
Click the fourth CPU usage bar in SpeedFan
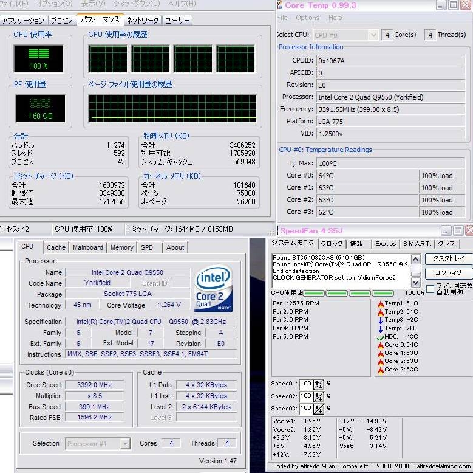pos(383,293)
